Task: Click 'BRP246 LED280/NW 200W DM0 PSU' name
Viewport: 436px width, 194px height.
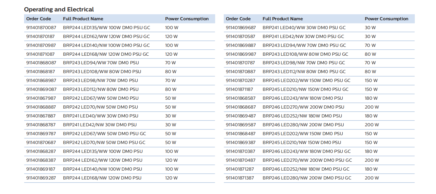Action: (303, 125)
